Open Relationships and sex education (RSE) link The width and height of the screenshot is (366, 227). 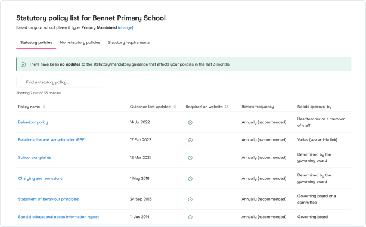[x=52, y=140]
